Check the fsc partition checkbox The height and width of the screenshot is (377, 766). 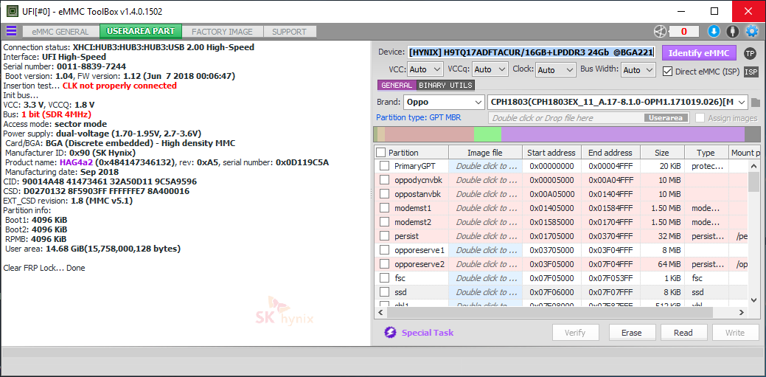click(x=384, y=278)
